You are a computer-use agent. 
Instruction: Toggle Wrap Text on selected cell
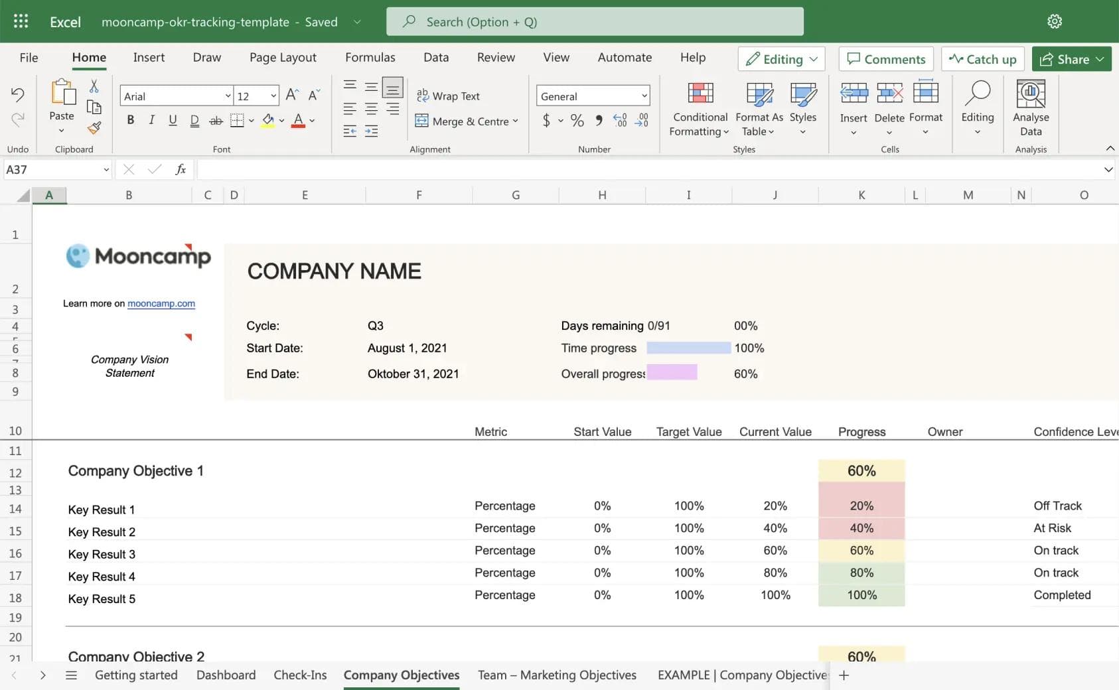[449, 96]
